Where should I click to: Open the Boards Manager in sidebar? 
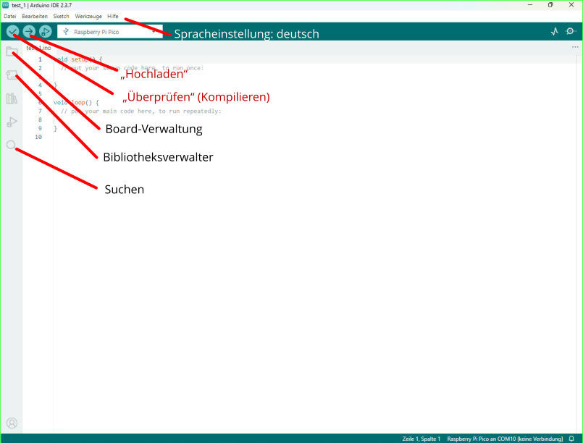(x=12, y=75)
